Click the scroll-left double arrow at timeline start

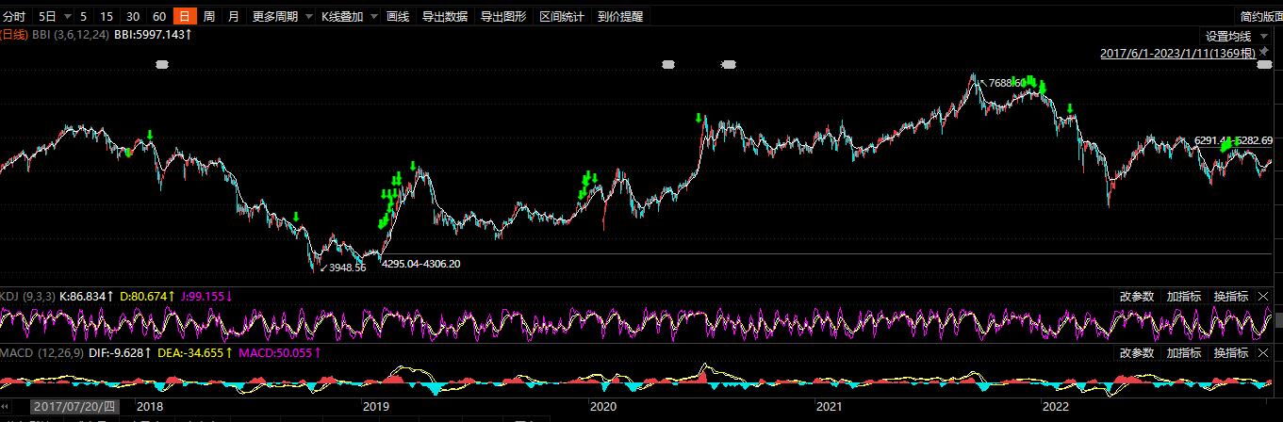pyautogui.click(x=7, y=406)
